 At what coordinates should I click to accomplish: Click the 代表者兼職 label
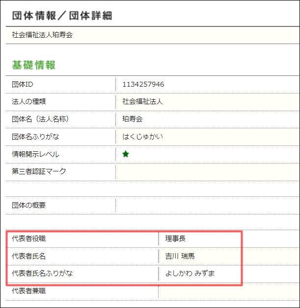(x=29, y=291)
